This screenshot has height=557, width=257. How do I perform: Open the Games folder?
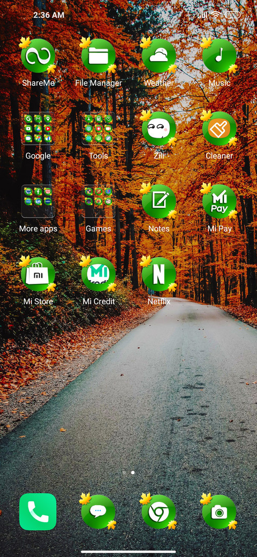(x=99, y=201)
